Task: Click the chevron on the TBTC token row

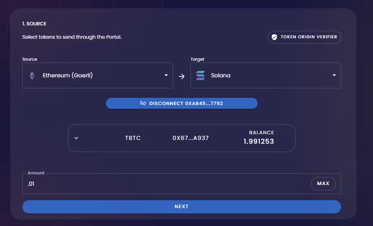Action: tap(76, 138)
